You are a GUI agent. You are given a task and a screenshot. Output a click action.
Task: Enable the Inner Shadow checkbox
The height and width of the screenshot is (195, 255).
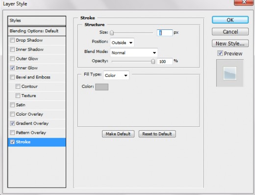point(12,49)
